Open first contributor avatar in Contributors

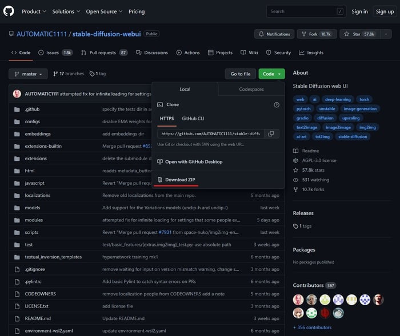298,299
